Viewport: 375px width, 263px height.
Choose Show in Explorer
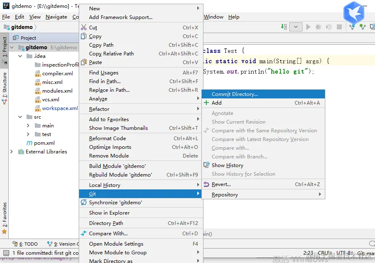click(x=141, y=213)
